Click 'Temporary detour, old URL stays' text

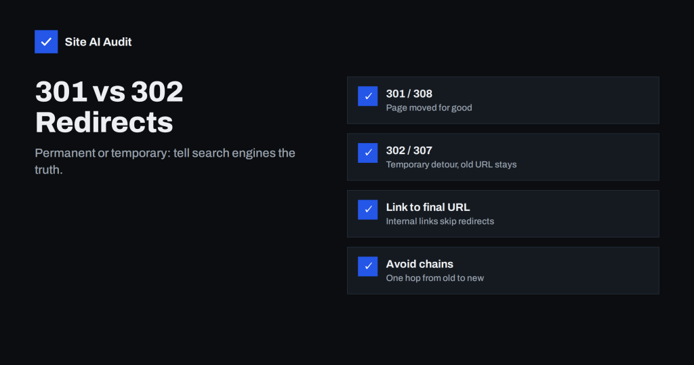[451, 164]
